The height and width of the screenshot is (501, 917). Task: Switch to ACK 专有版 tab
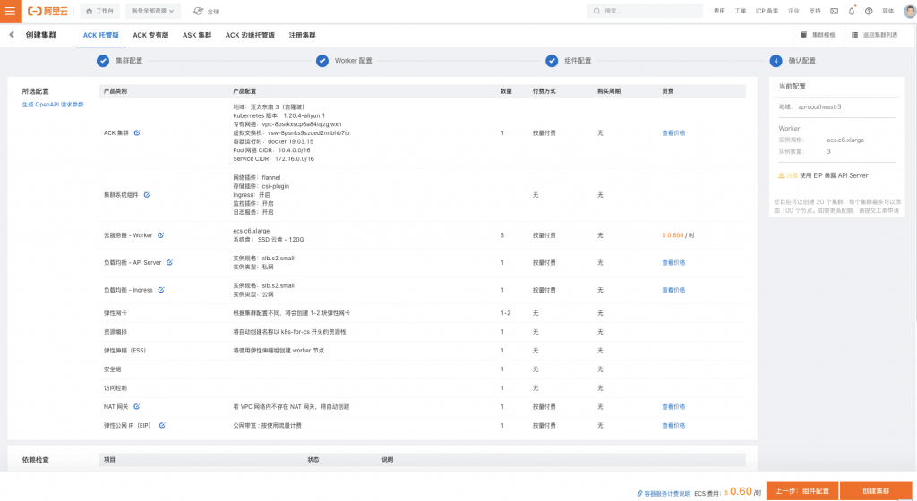point(150,35)
